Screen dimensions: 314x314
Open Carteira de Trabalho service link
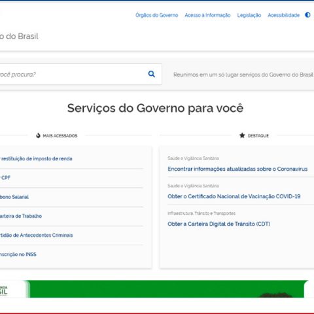[21, 216]
